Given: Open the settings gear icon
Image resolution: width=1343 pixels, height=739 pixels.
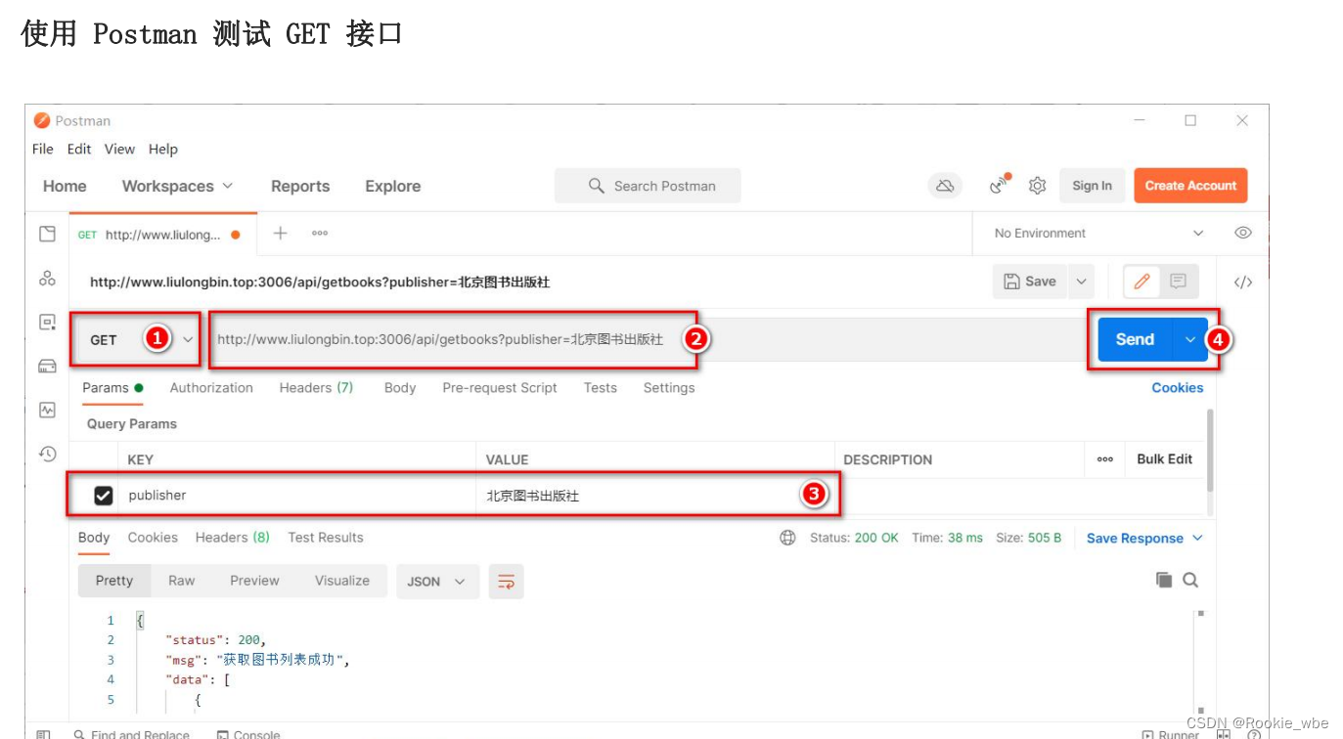Looking at the screenshot, I should (x=1038, y=186).
